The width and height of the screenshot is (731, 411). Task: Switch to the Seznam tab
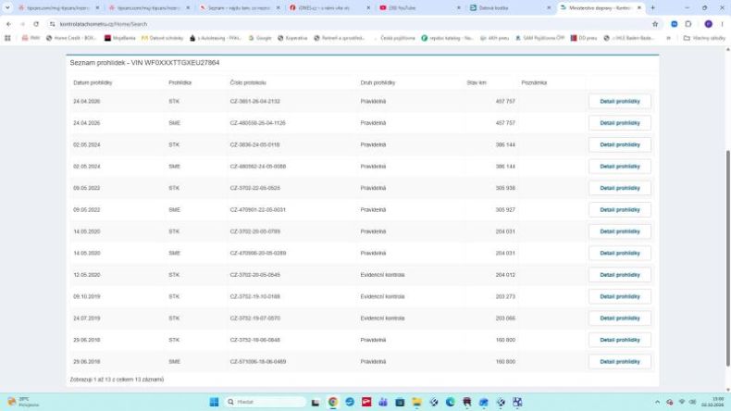240,8
